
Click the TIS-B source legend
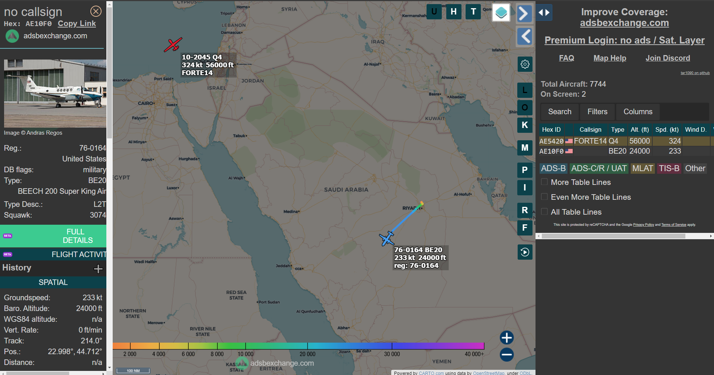tap(669, 169)
